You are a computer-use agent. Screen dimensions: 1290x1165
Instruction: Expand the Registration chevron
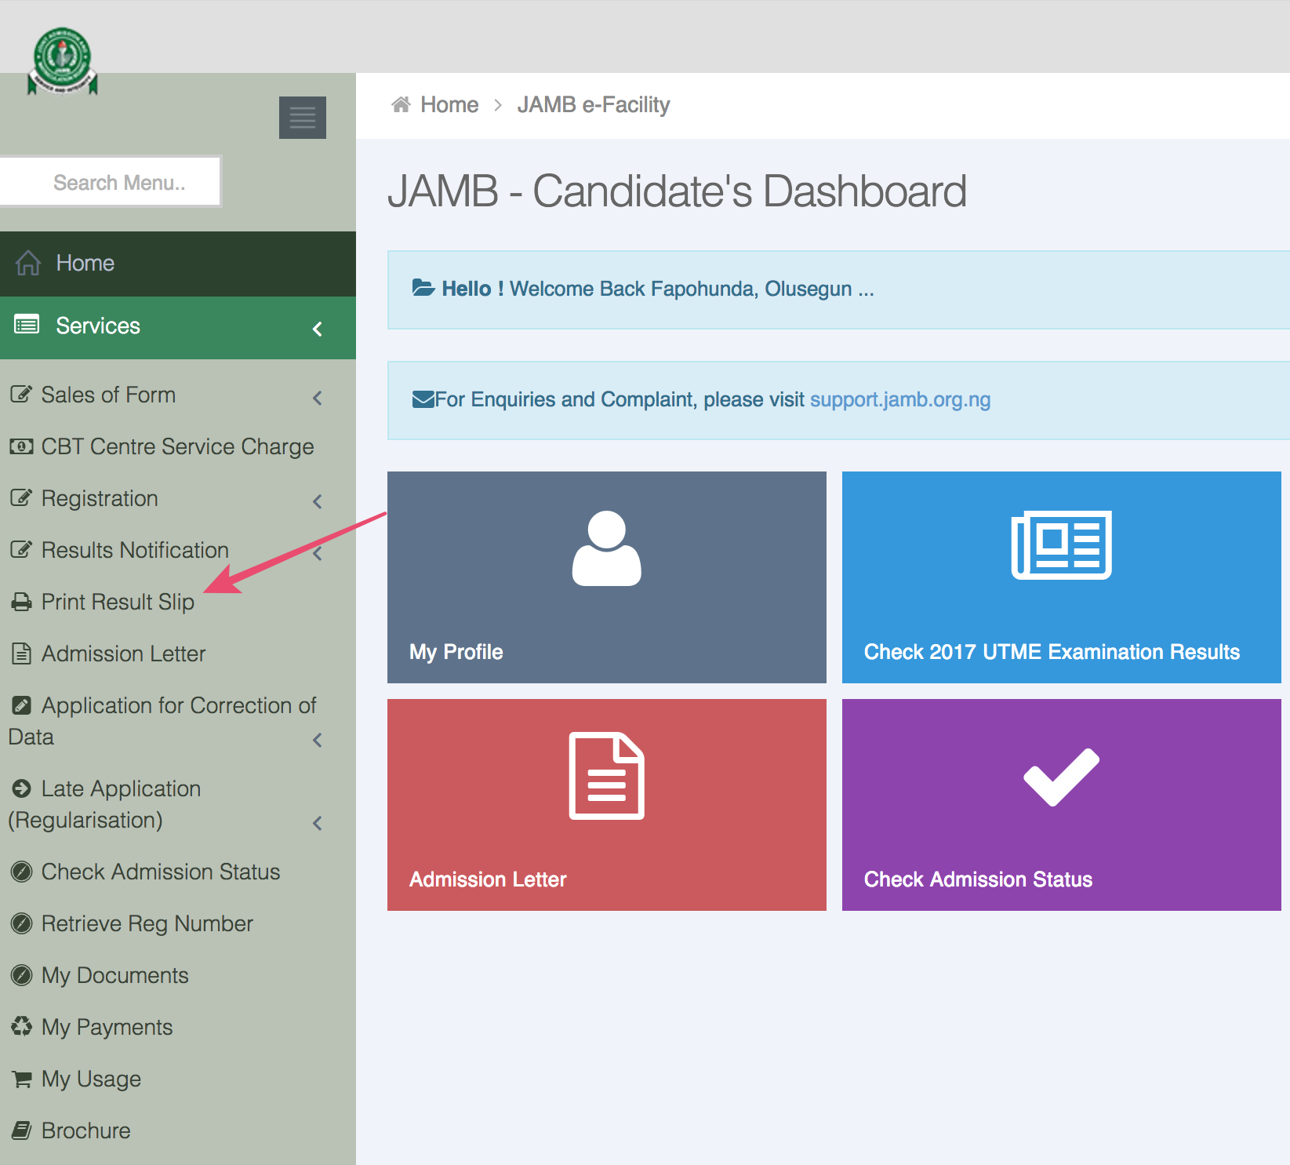(318, 501)
